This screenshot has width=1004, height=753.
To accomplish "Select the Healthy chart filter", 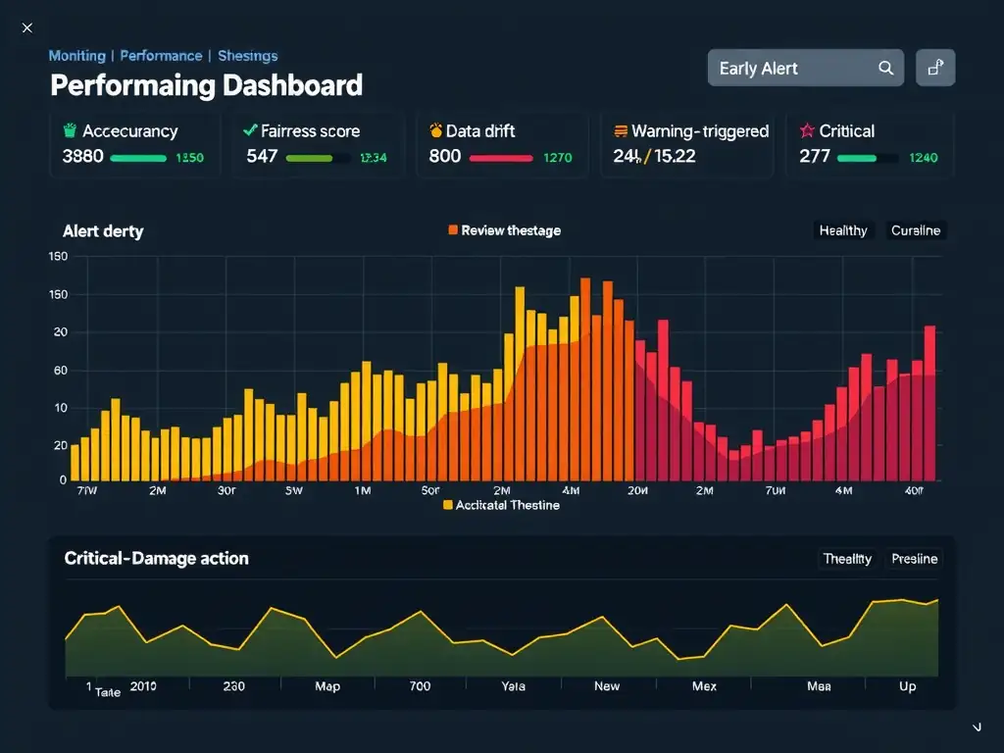I will coord(842,230).
